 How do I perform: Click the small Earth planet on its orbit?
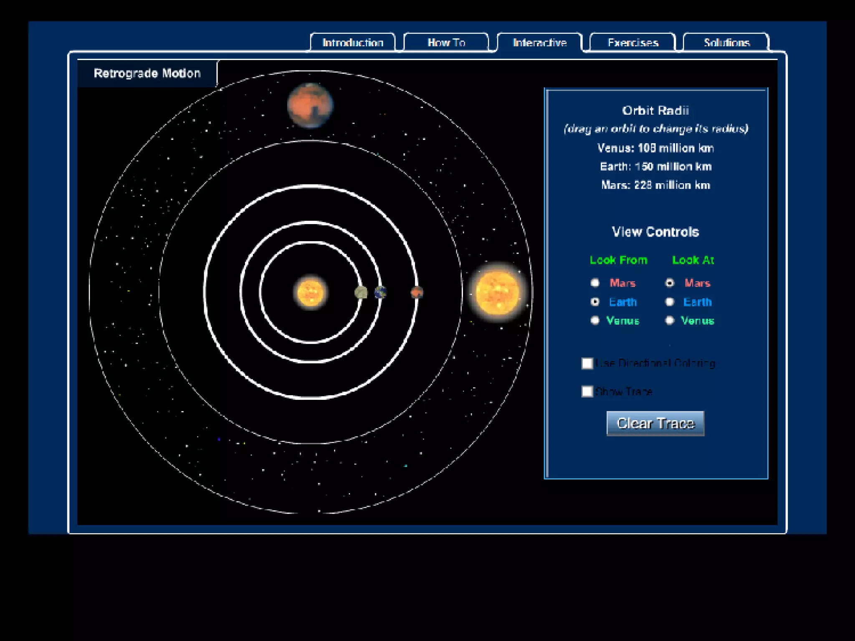pyautogui.click(x=380, y=292)
